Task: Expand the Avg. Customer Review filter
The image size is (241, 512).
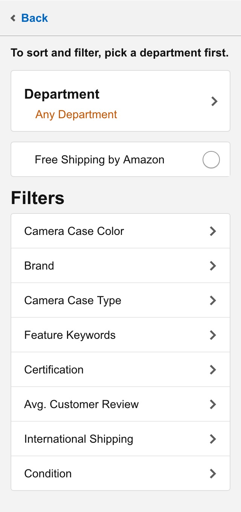Action: [120, 404]
